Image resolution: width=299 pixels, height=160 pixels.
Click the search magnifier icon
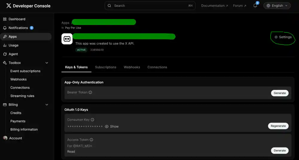coord(109,6)
